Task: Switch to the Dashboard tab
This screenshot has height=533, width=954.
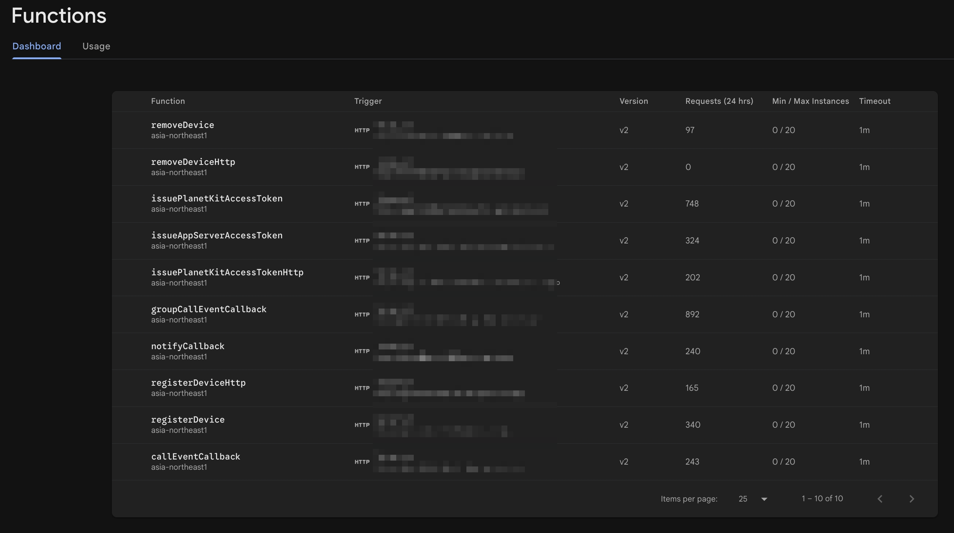Action: tap(37, 46)
